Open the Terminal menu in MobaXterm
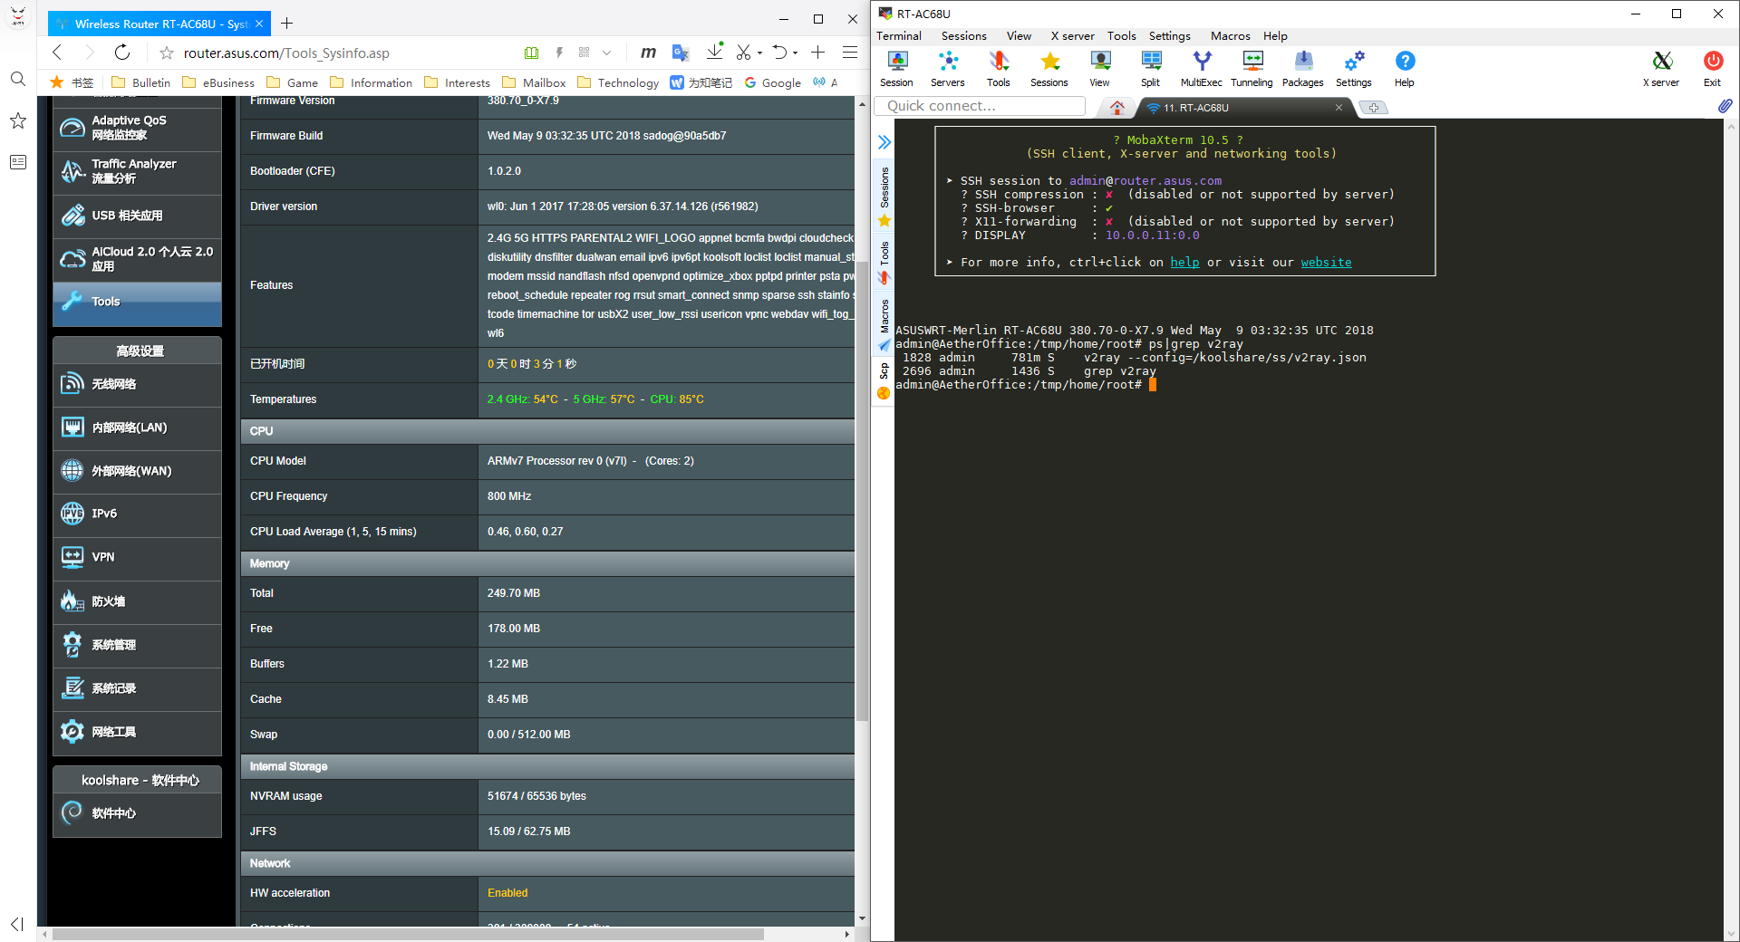1740x942 pixels. 899,36
